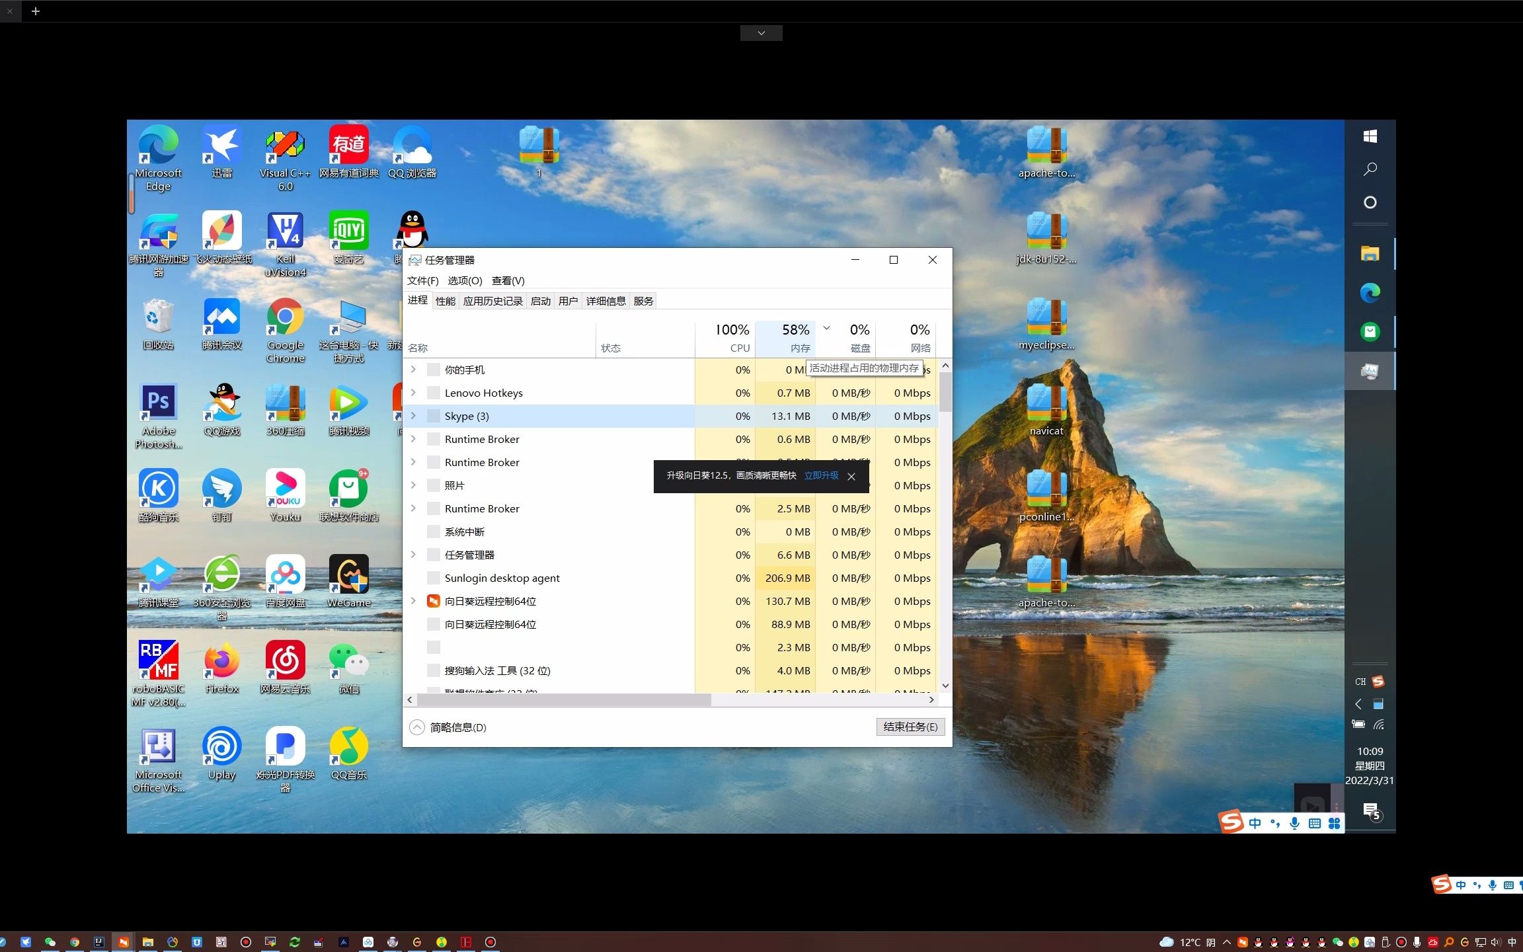The width and height of the screenshot is (1523, 952).
Task: Toggle checkbox for 任务管理器 process
Action: pos(432,554)
